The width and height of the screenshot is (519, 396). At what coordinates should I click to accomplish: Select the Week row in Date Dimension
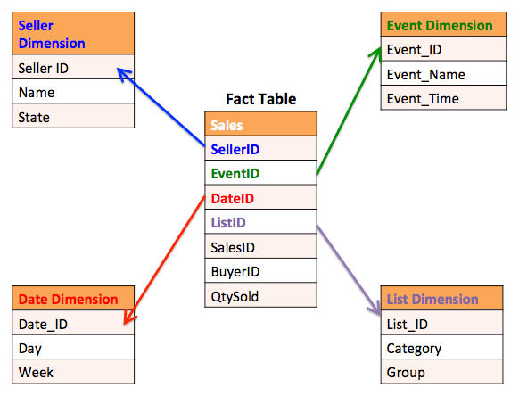[x=73, y=372]
